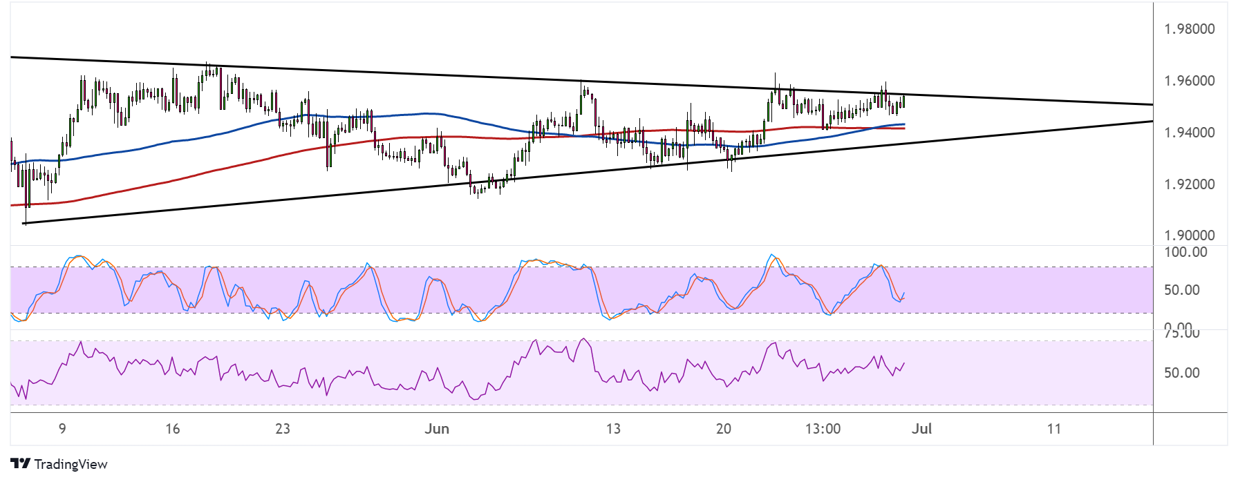This screenshot has width=1238, height=482.
Task: Click the date label 13 on time axis
Action: click(x=613, y=429)
